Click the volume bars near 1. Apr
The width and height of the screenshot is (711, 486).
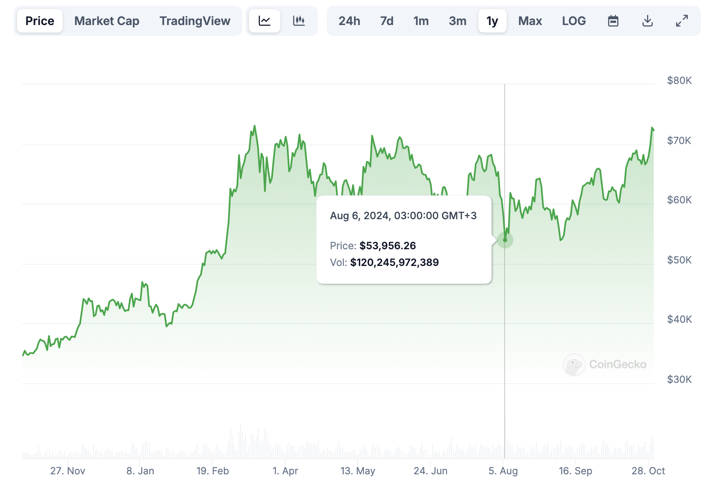(285, 452)
